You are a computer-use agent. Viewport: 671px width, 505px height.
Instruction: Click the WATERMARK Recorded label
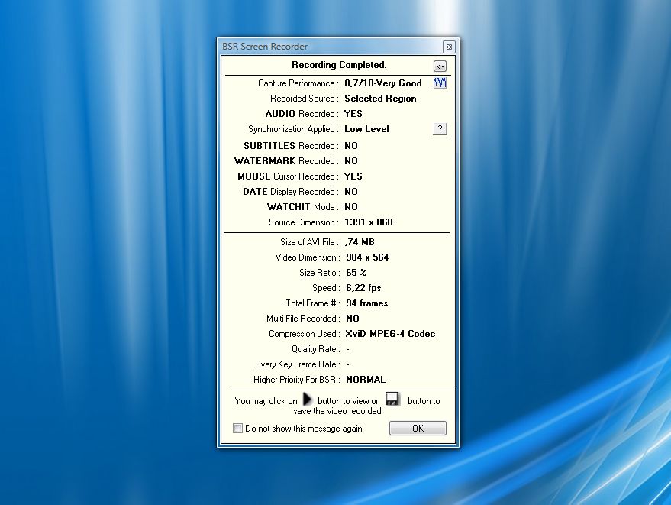point(286,161)
